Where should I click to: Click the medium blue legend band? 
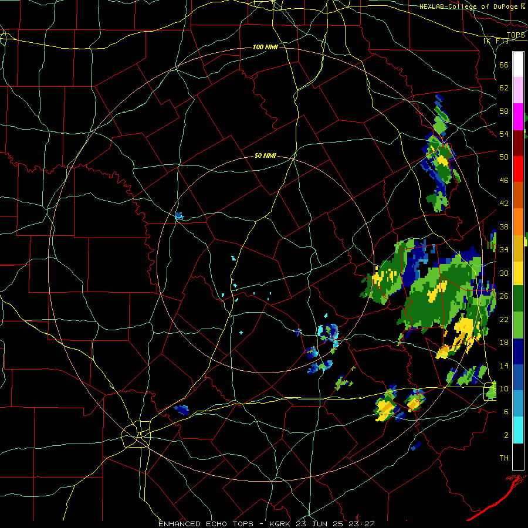(x=518, y=377)
